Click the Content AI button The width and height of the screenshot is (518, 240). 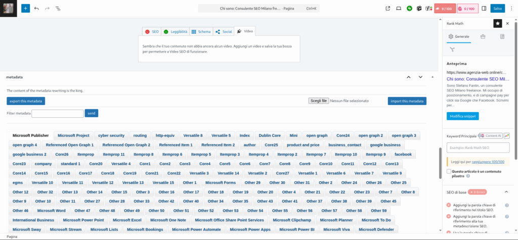491,136
